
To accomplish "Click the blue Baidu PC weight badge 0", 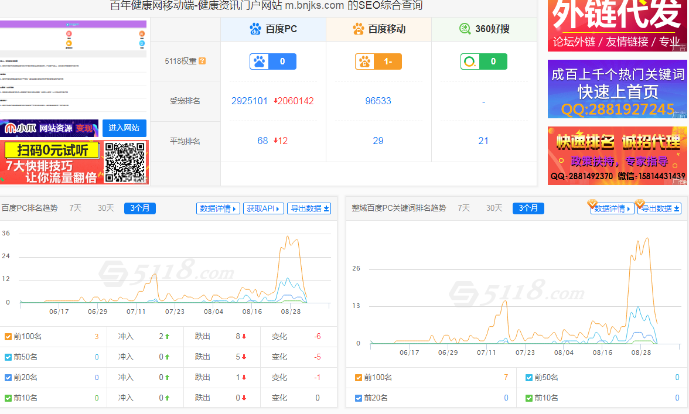I will (273, 61).
